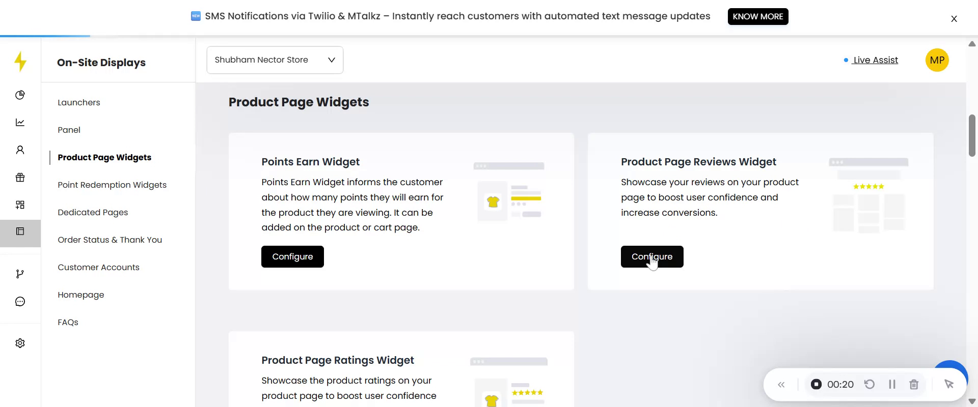Open the chat bubble sidebar icon

click(x=20, y=302)
